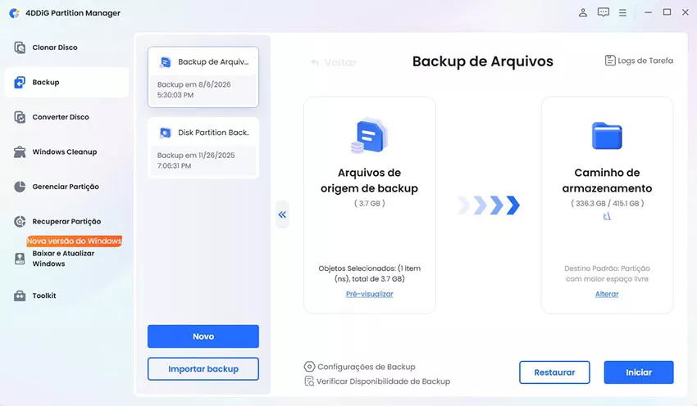Image resolution: width=697 pixels, height=406 pixels.
Task: Click the Importar backup button
Action: pyautogui.click(x=203, y=368)
